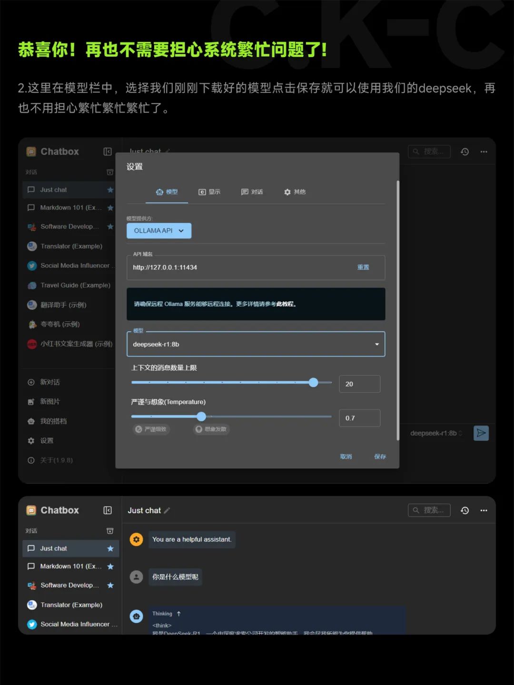Open Translator (Example) chat in lower window
The height and width of the screenshot is (685, 514).
tap(70, 605)
